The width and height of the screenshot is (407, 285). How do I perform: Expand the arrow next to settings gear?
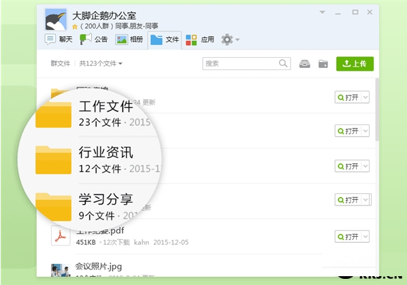[x=238, y=40]
